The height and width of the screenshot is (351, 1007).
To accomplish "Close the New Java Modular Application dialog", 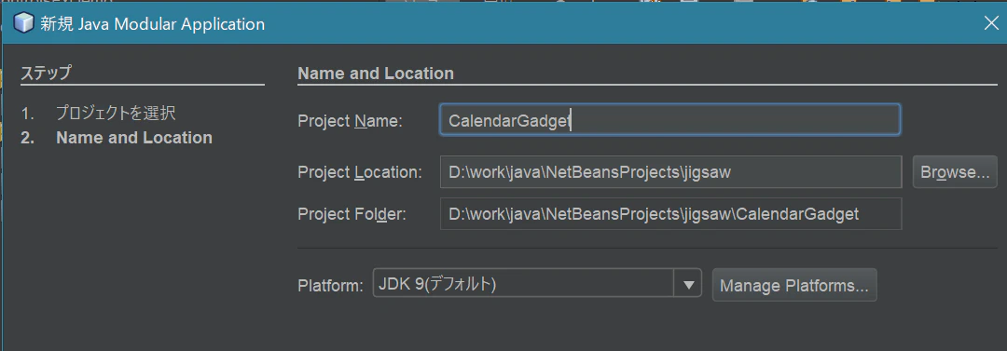I will coord(991,24).
